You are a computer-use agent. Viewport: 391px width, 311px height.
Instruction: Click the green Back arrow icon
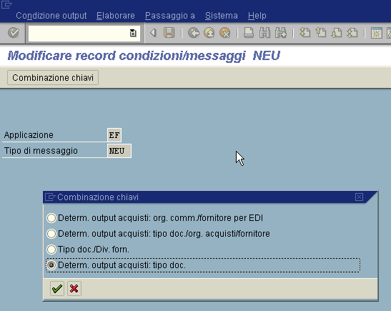point(194,33)
